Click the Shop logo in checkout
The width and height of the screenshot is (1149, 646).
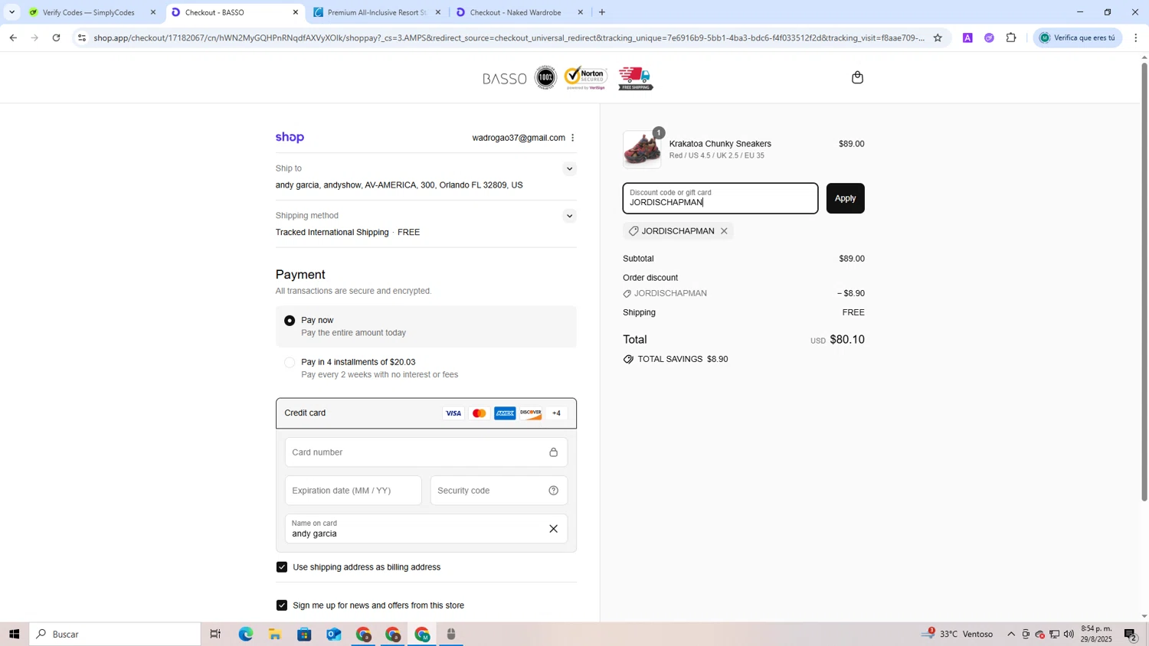pyautogui.click(x=290, y=138)
